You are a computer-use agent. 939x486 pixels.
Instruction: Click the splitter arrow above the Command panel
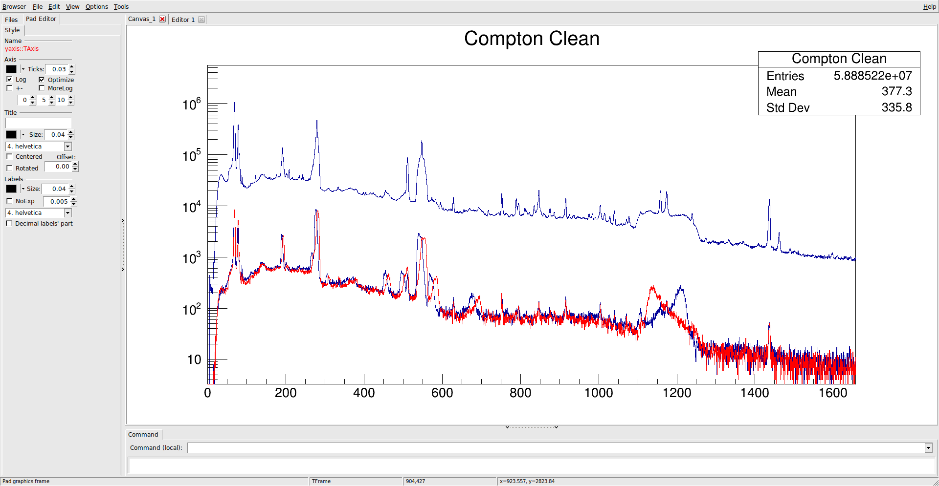pyautogui.click(x=507, y=427)
